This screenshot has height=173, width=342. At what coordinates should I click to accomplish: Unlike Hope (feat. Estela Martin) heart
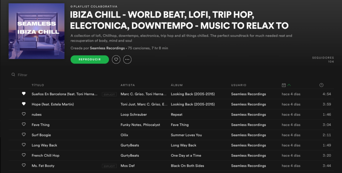24,104
